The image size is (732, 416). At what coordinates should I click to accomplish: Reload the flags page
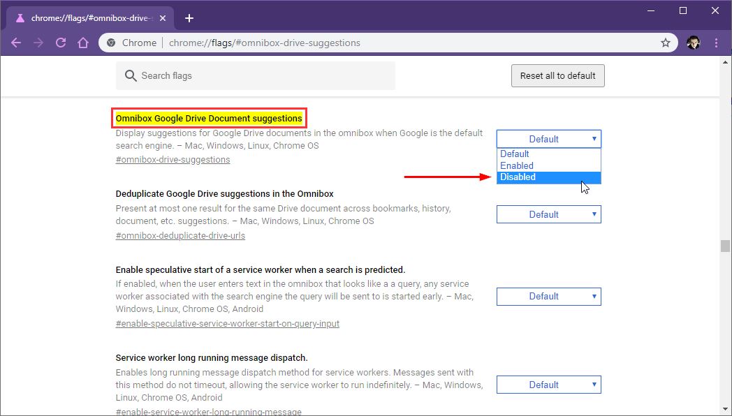pos(61,43)
